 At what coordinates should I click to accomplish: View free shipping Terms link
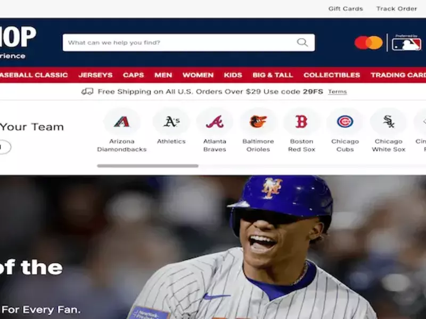click(x=337, y=91)
